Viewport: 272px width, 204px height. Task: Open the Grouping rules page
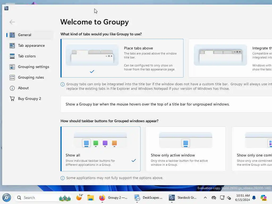30,77
